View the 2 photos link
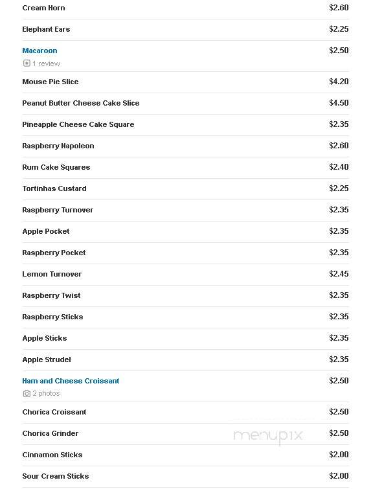This screenshot has height=489, width=384. [x=46, y=394]
